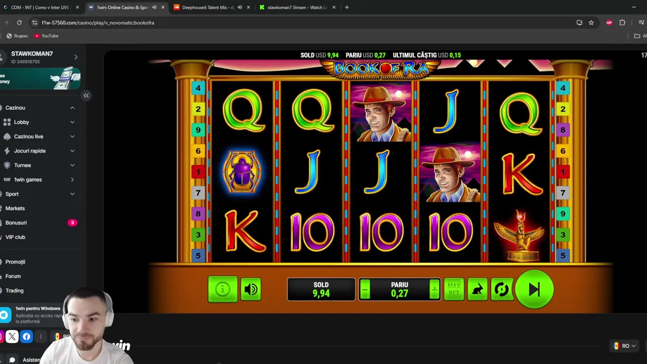Screen dimensions: 647x364
Task: Expand the Cazinou live submenu
Action: (x=72, y=136)
